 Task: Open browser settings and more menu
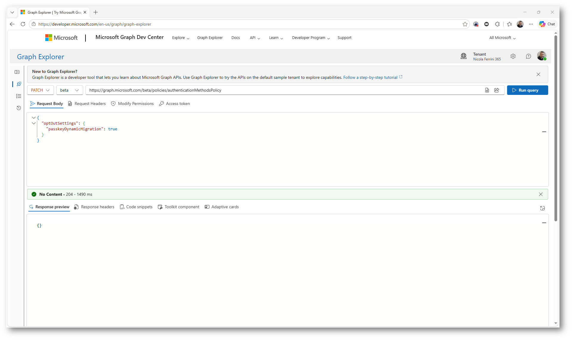pyautogui.click(x=531, y=24)
